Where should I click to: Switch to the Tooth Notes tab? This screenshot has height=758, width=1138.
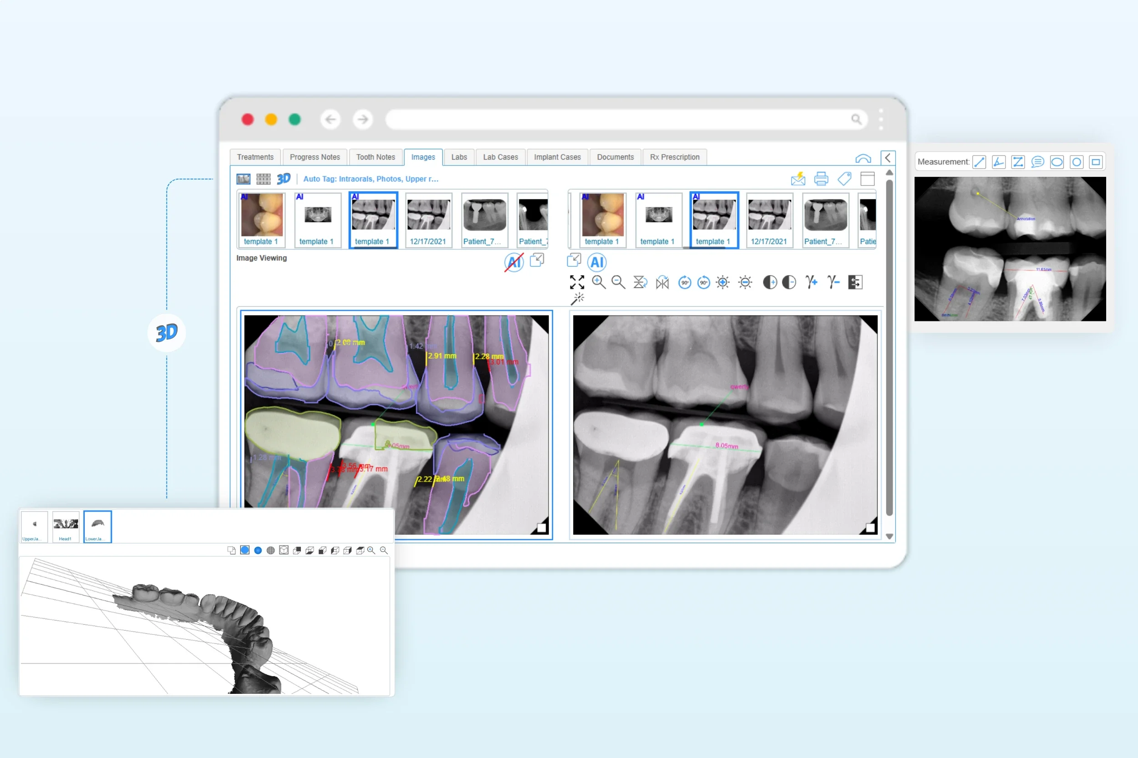pos(376,157)
